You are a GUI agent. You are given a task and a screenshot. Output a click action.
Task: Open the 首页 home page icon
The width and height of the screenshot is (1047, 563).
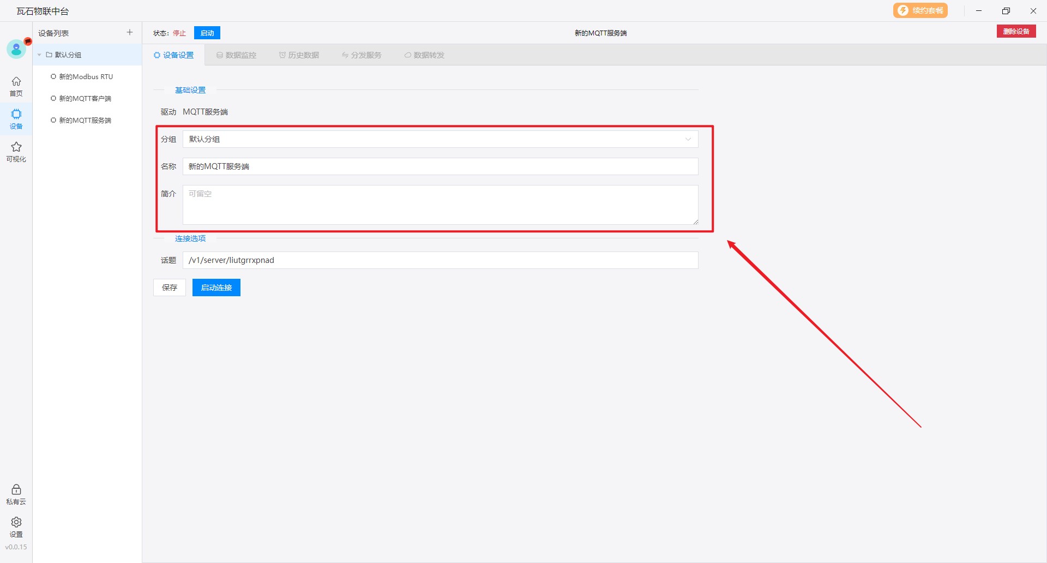coord(16,86)
